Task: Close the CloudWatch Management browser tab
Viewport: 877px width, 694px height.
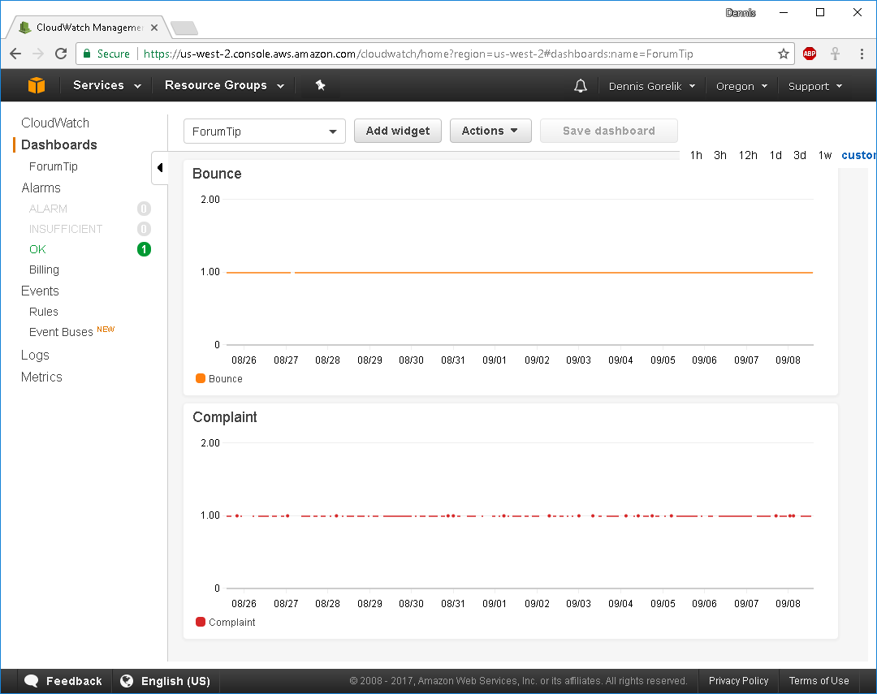Action: (x=154, y=28)
